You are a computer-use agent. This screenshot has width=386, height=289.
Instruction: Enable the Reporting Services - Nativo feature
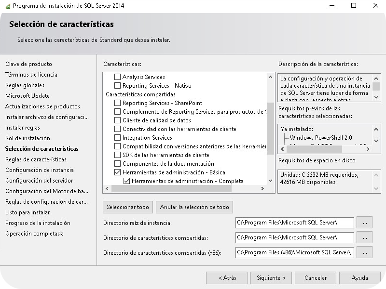click(x=117, y=85)
